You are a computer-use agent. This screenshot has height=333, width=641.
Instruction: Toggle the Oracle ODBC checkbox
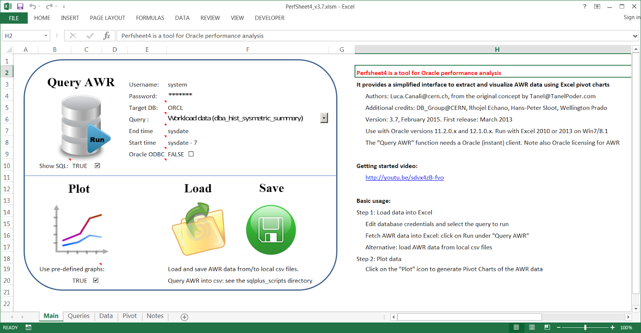coord(191,154)
